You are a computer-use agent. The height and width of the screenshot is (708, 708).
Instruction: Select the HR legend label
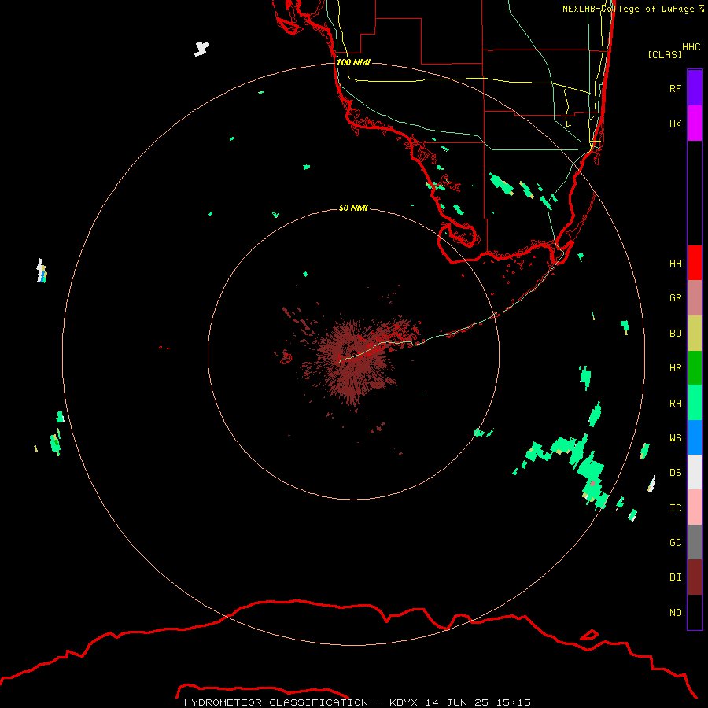[x=675, y=368]
